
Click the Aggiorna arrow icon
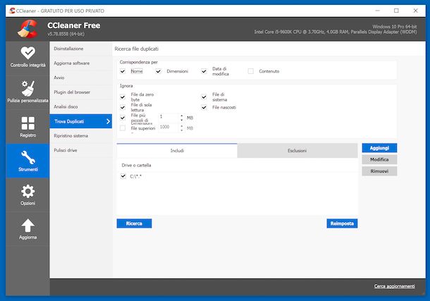point(27,226)
